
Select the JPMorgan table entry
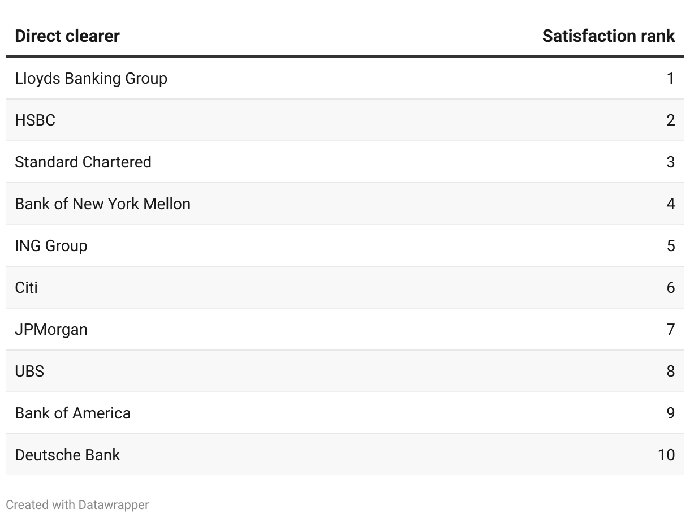click(x=51, y=329)
